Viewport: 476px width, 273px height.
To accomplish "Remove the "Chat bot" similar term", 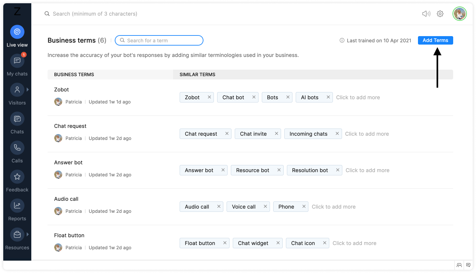I will pyautogui.click(x=254, y=97).
